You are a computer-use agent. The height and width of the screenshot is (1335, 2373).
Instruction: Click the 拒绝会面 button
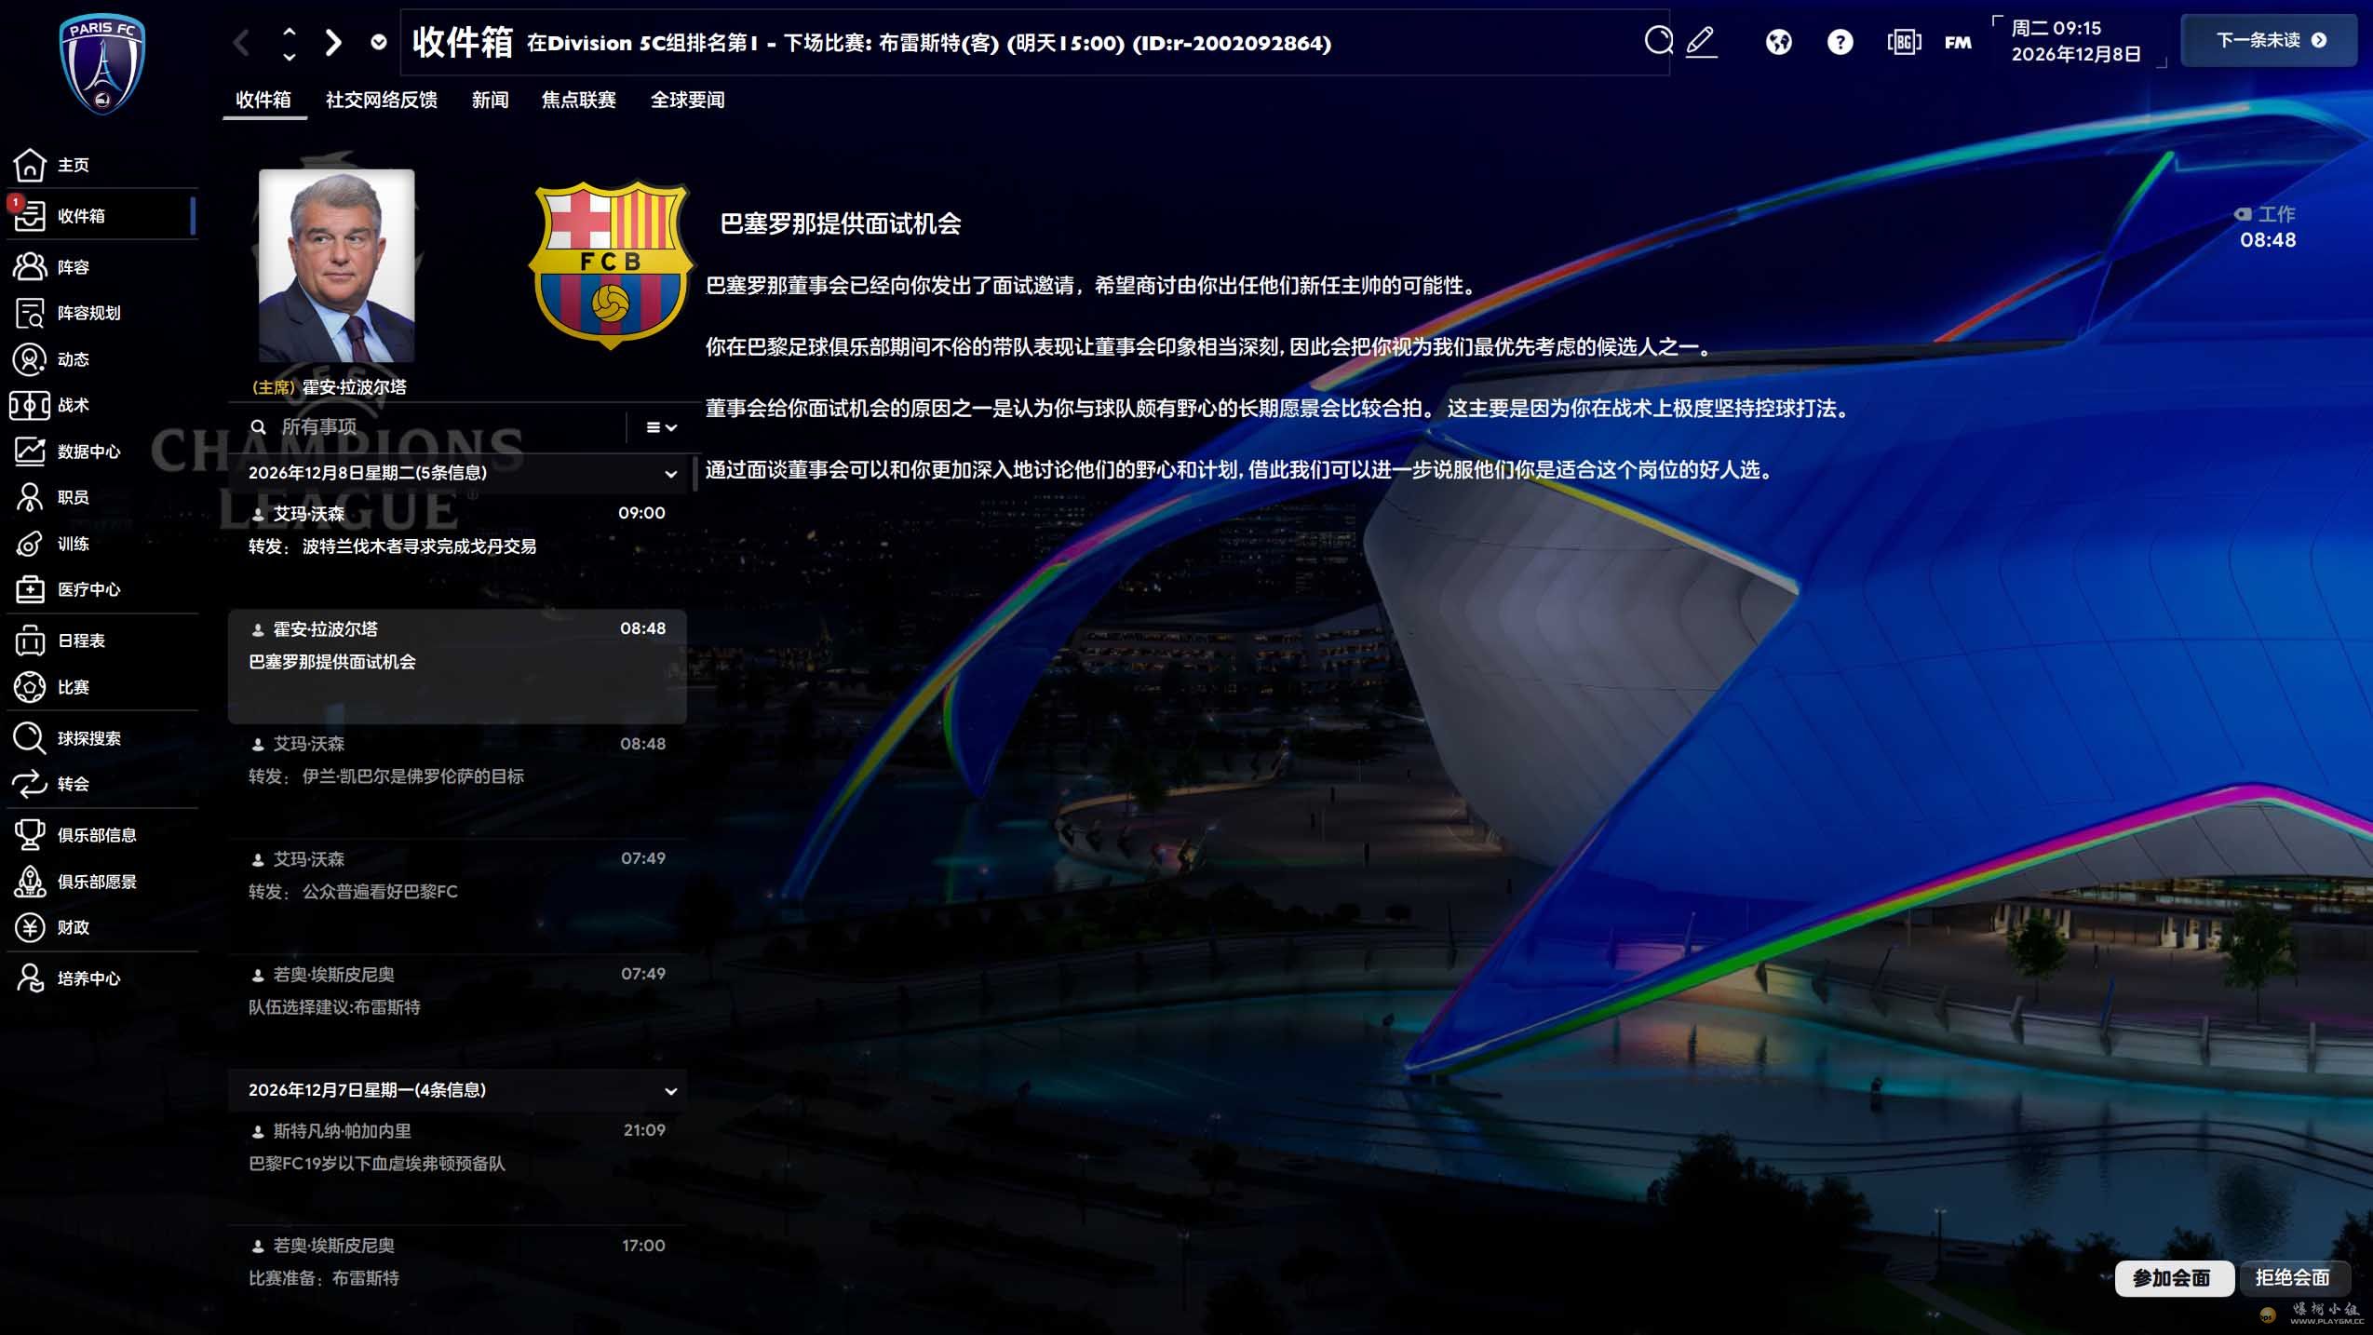[2292, 1277]
